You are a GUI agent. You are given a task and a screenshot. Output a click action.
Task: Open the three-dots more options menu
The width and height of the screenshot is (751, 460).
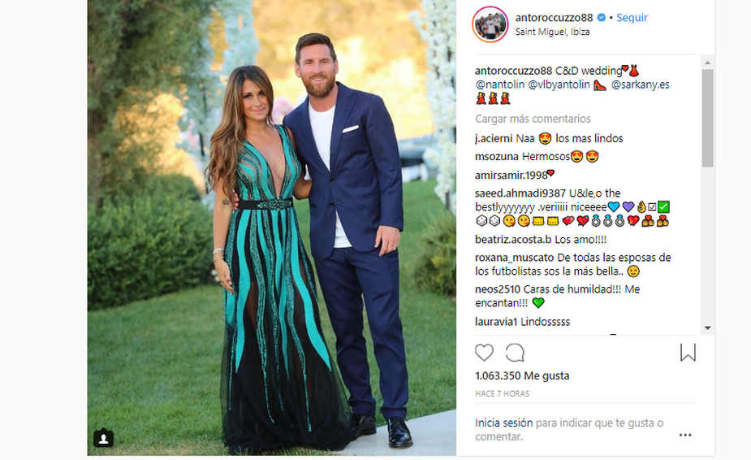point(685,435)
